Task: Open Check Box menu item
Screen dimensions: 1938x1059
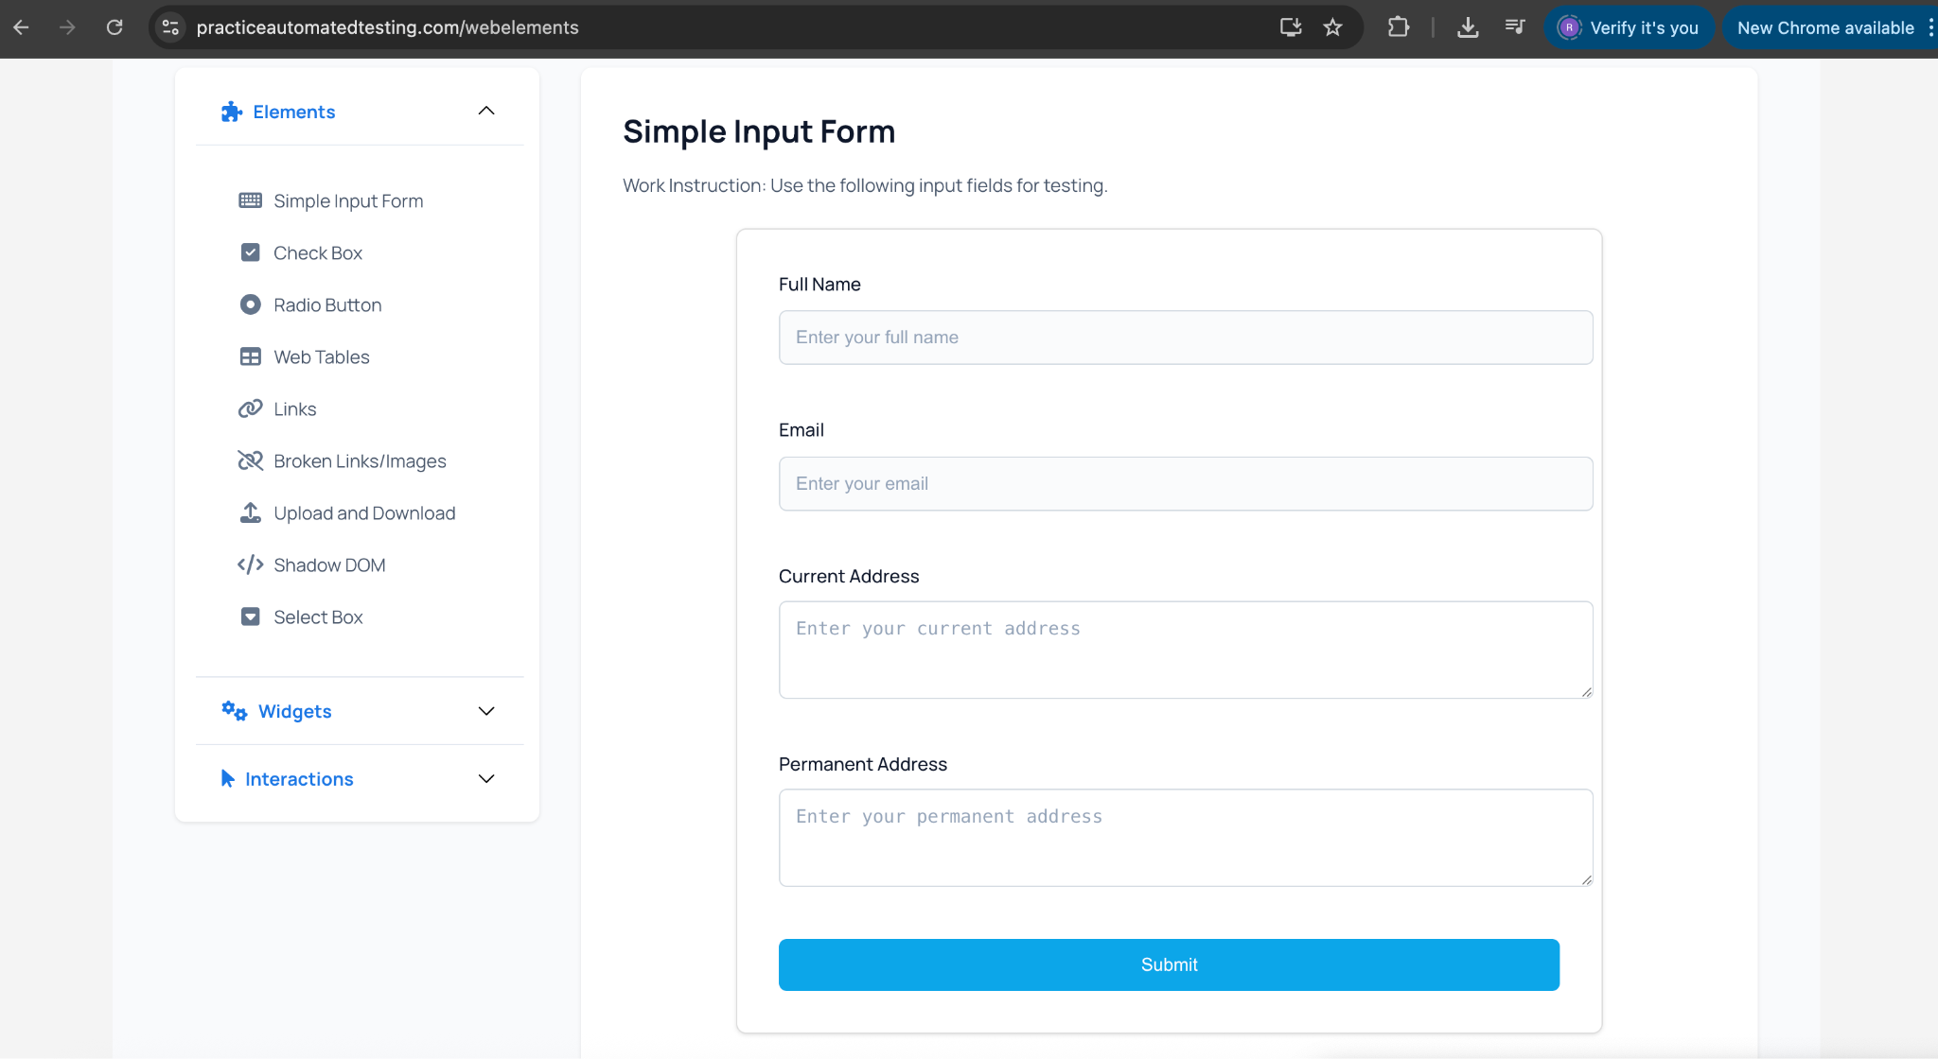Action: point(317,252)
